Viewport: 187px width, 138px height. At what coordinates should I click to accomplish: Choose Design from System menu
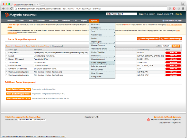[x=102, y=38]
